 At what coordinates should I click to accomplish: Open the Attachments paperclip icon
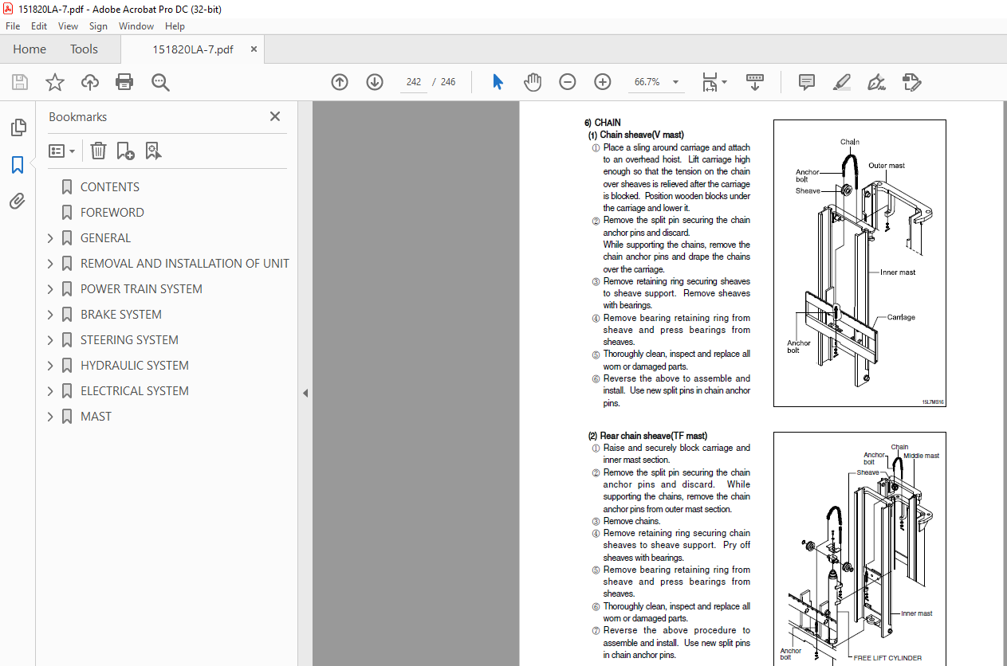18,201
